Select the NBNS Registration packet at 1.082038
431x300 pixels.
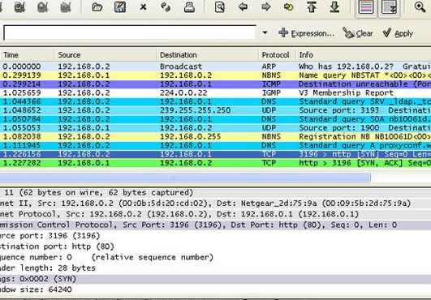[216, 137]
